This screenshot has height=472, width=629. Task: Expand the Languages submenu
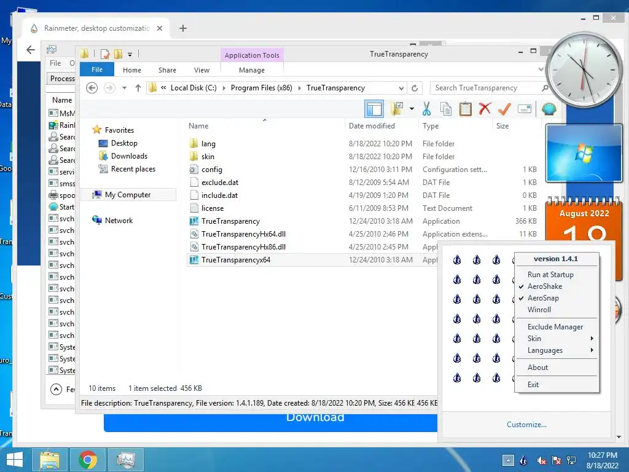tap(557, 350)
